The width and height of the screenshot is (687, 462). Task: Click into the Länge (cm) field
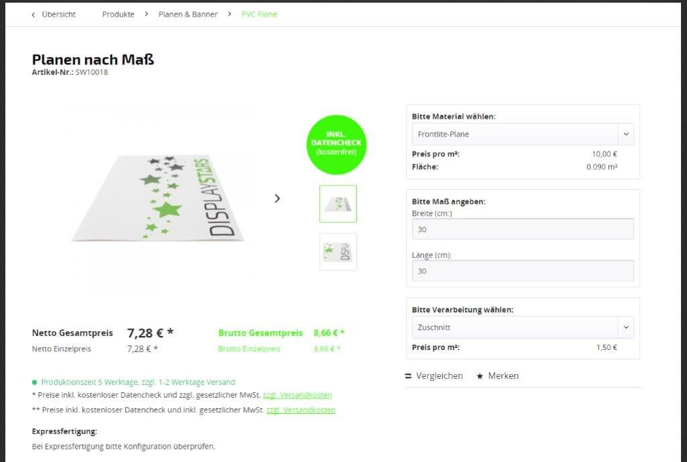(523, 271)
